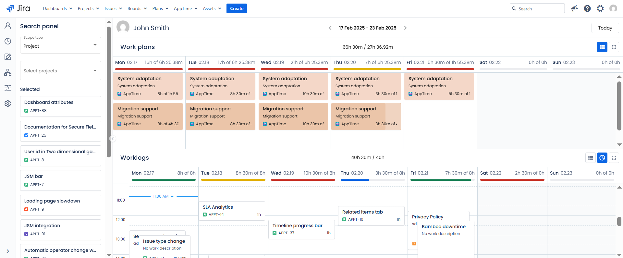Open the Boards menu

[x=137, y=8]
